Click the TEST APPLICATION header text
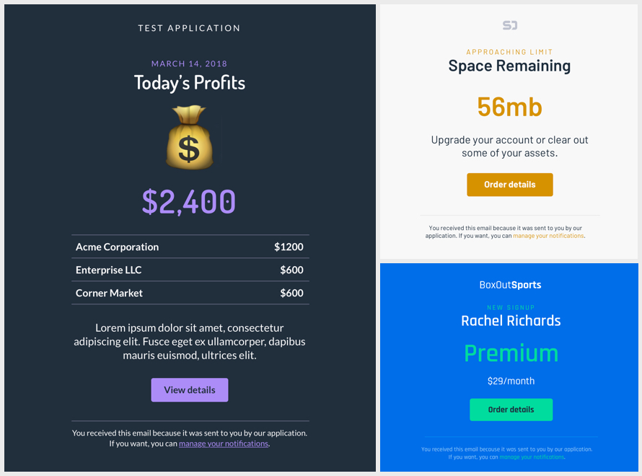 190,28
